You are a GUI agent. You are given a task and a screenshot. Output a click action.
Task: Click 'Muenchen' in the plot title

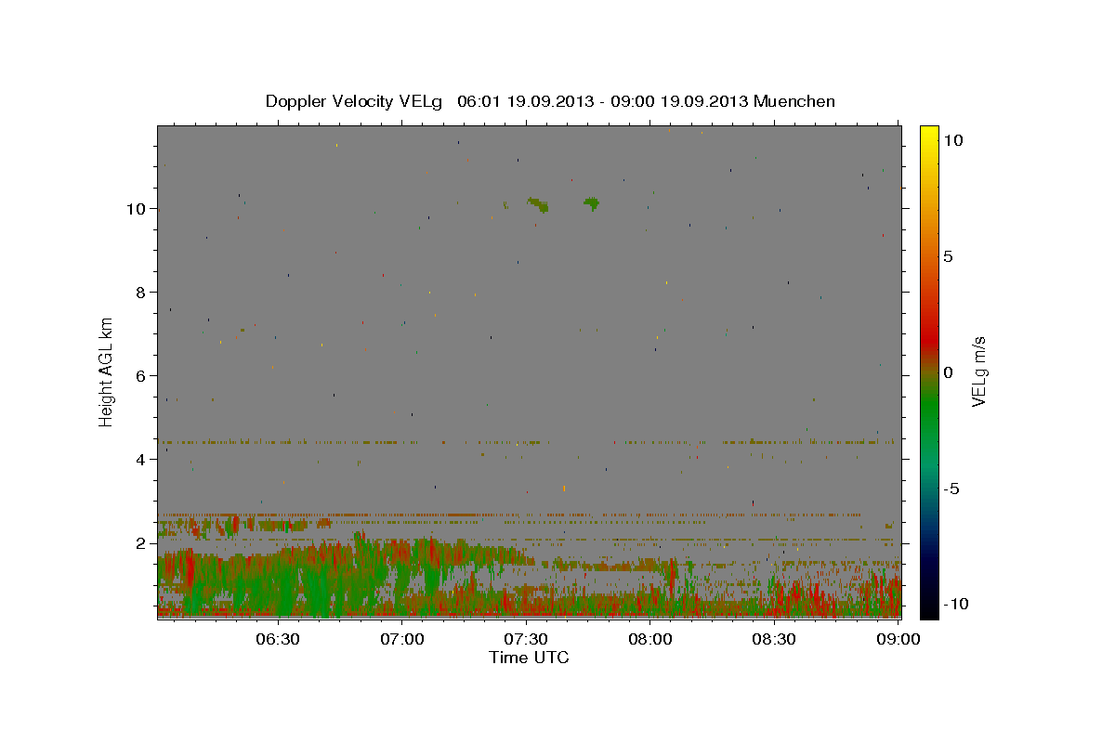click(x=795, y=101)
